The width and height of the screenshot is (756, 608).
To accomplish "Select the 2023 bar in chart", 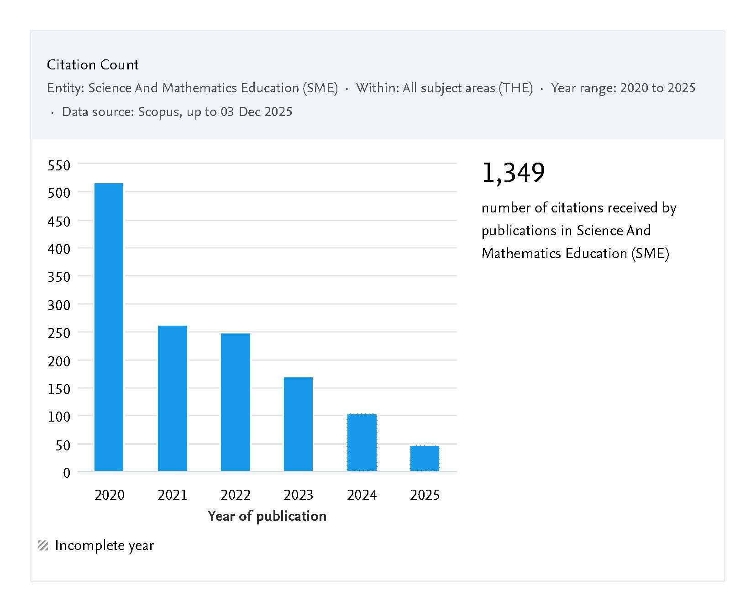I will (x=298, y=424).
